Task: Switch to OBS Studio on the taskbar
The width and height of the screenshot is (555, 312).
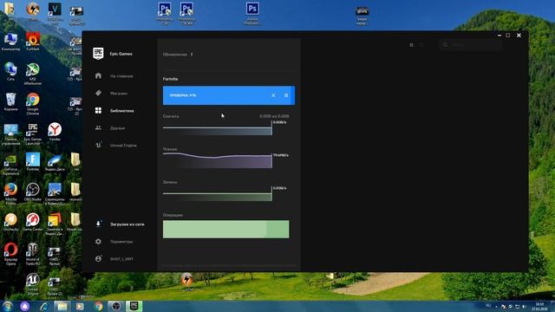Action: coord(116,306)
